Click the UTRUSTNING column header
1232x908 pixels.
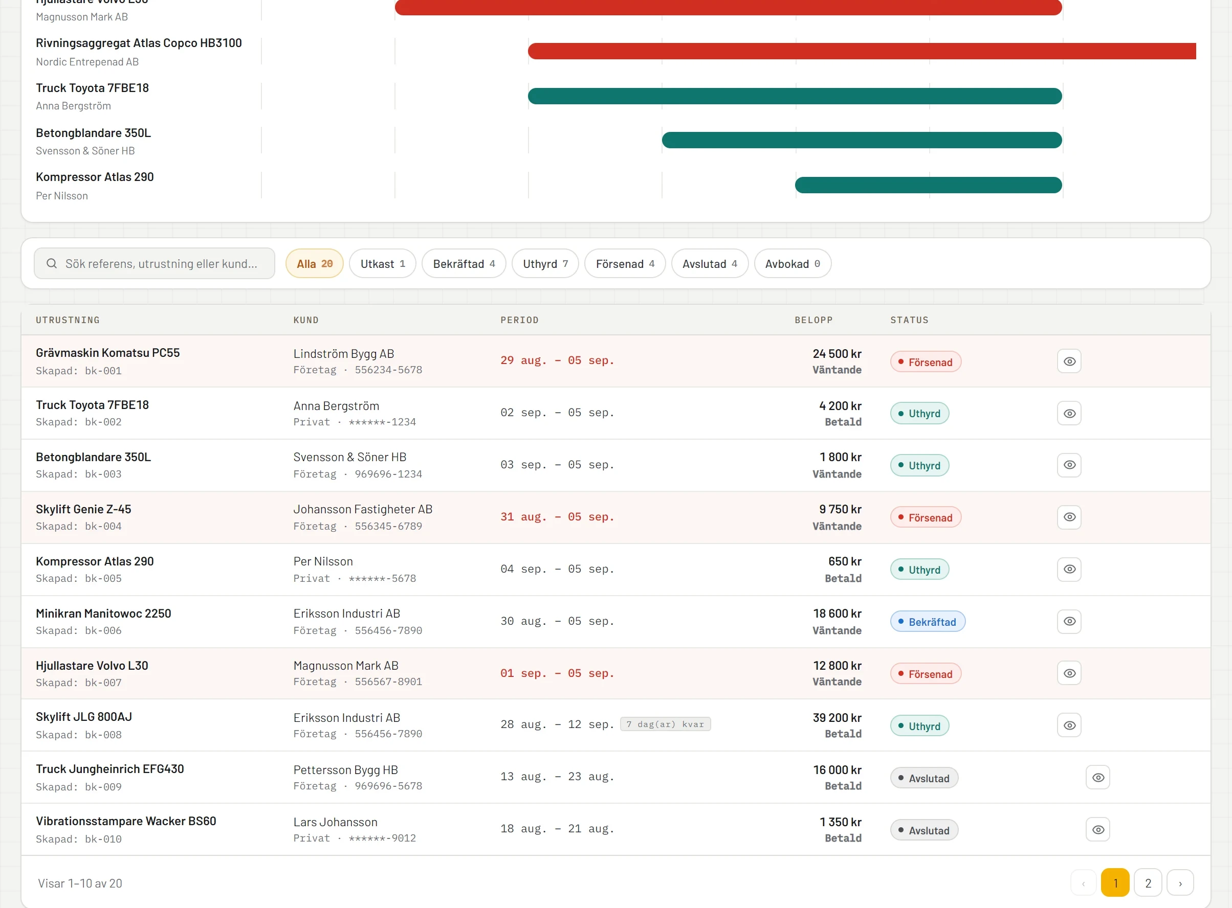point(68,321)
